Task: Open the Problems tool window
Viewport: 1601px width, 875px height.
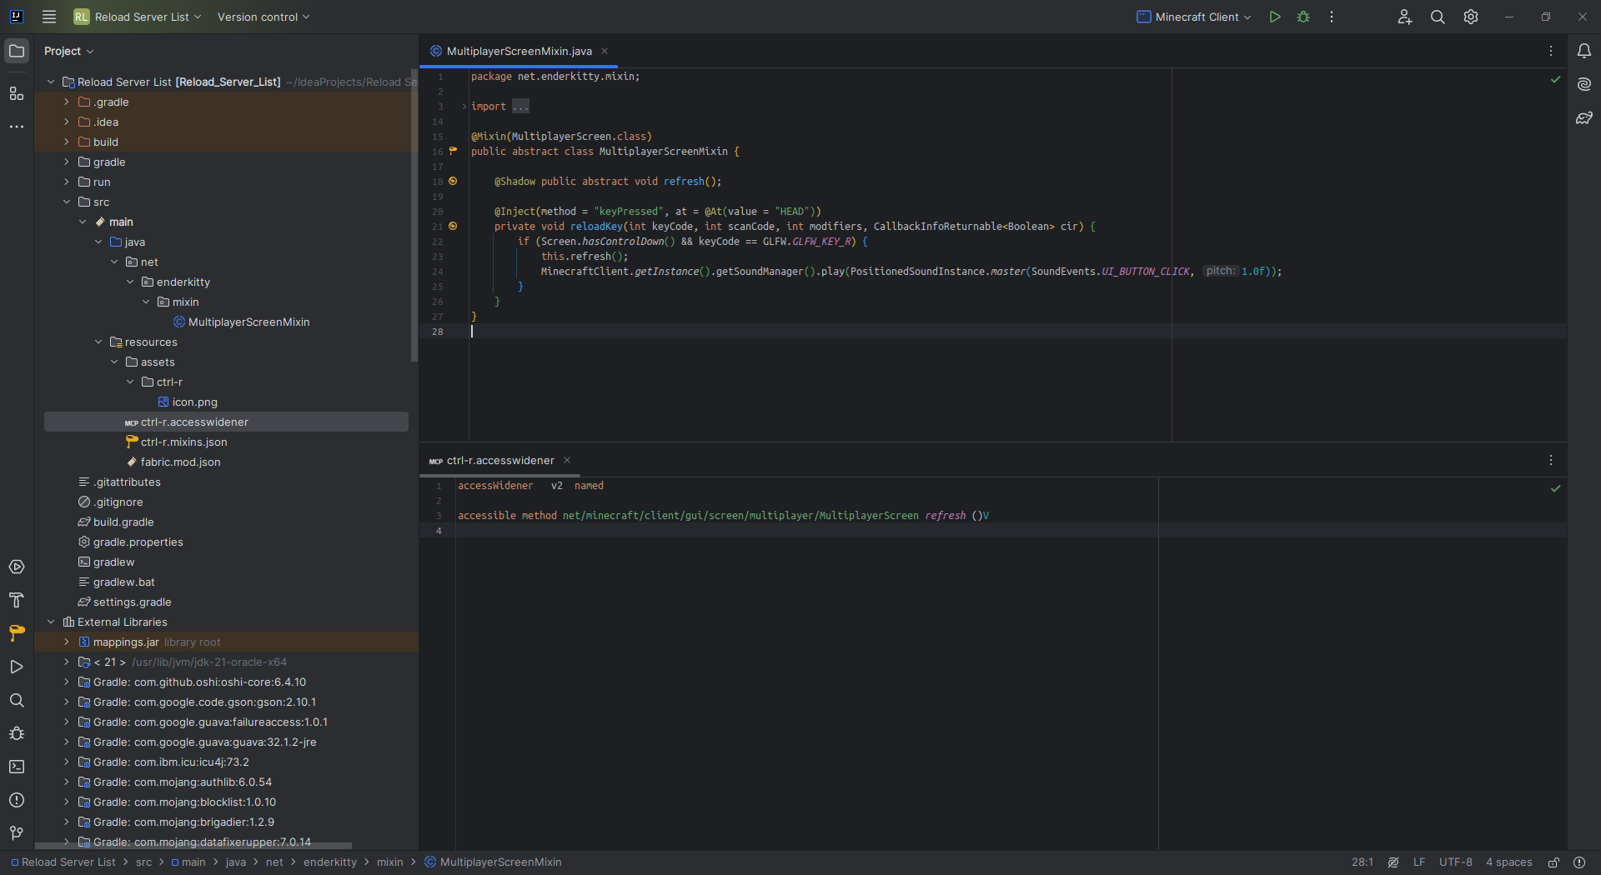Action: [x=17, y=800]
